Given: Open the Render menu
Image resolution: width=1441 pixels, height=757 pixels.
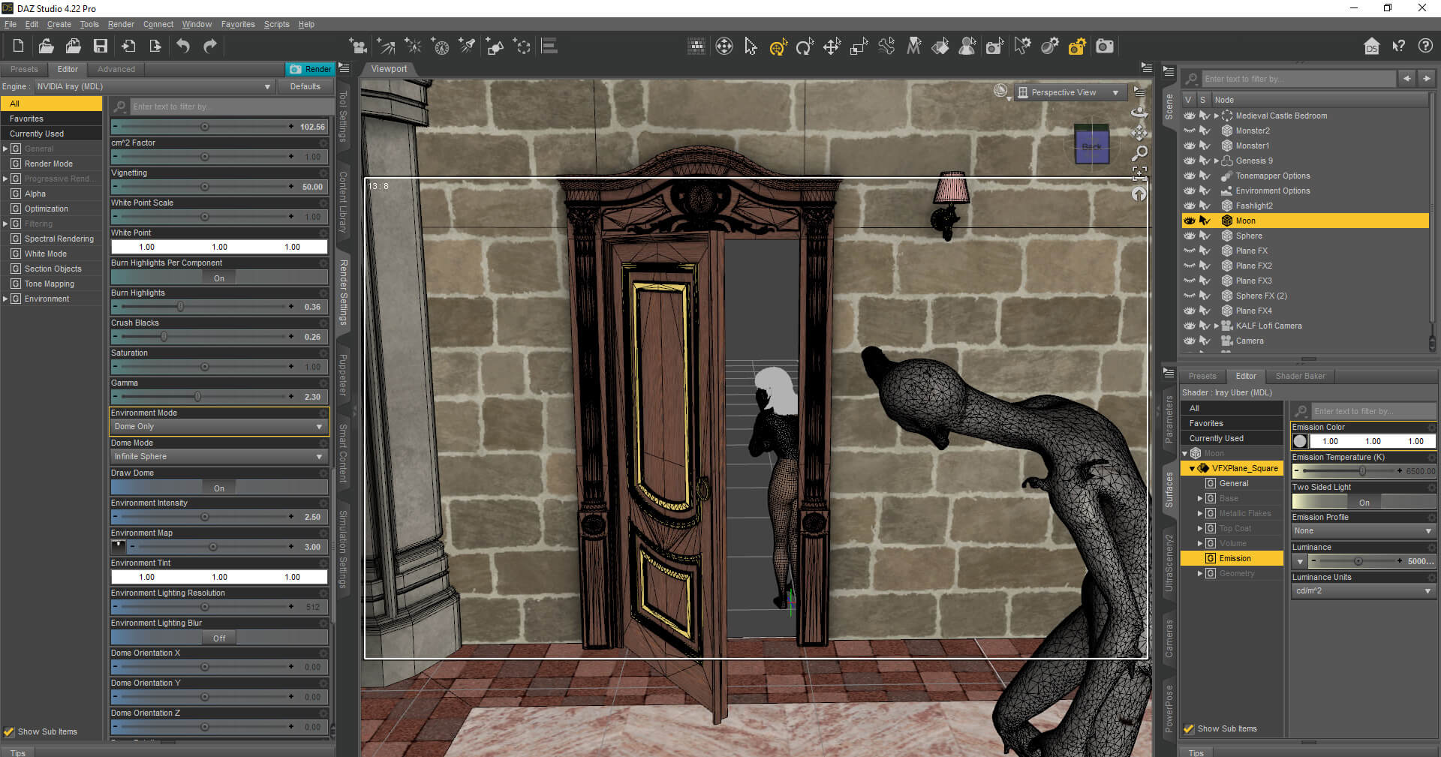Looking at the screenshot, I should point(121,24).
